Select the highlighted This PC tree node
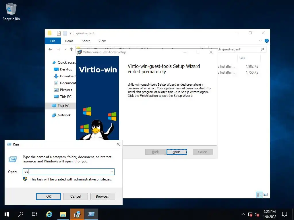 tap(60, 106)
